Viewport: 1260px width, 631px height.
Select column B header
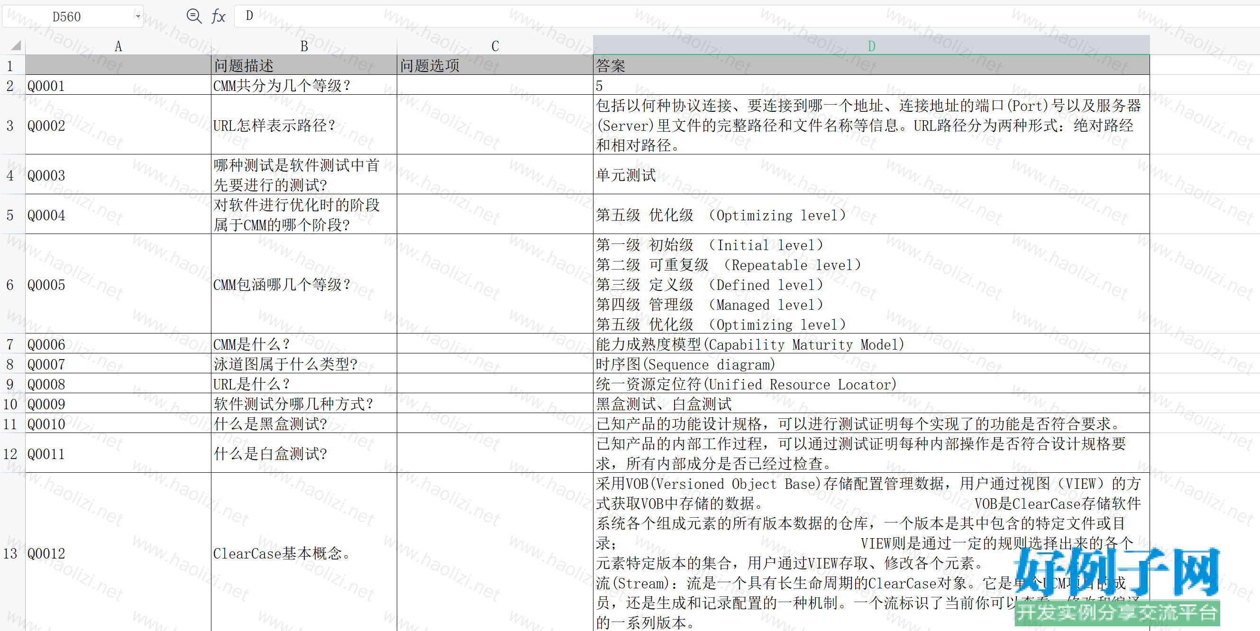point(304,46)
